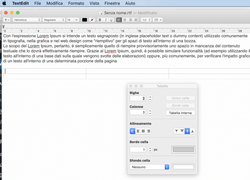Screen dimensions: 250x180
Task: Open the Sfondo cella Nessuno dropdown
Action: pyautogui.click(x=149, y=167)
